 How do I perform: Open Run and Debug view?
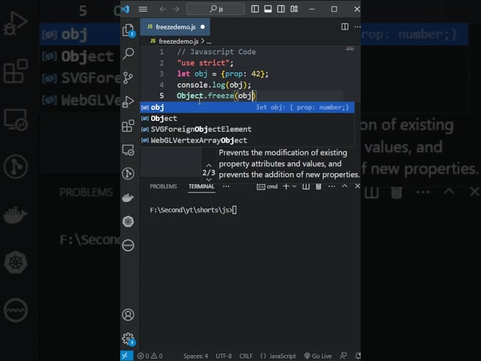click(x=129, y=102)
